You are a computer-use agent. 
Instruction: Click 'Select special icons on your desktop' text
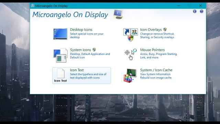tap(87, 35)
